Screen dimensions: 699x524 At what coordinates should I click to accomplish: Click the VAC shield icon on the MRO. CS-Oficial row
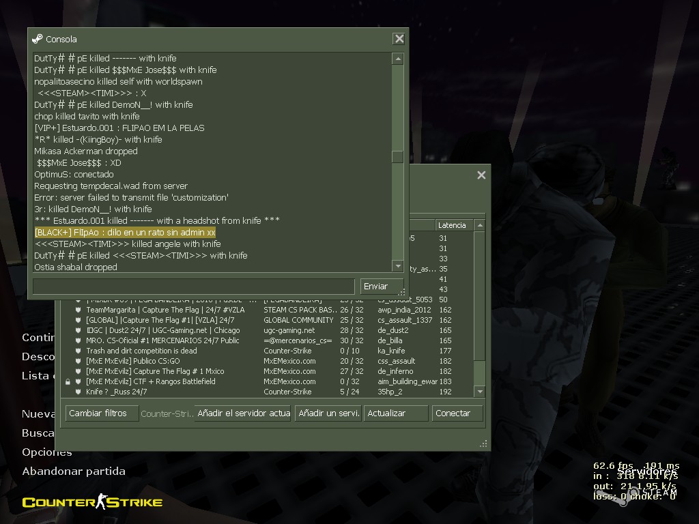[78, 340]
